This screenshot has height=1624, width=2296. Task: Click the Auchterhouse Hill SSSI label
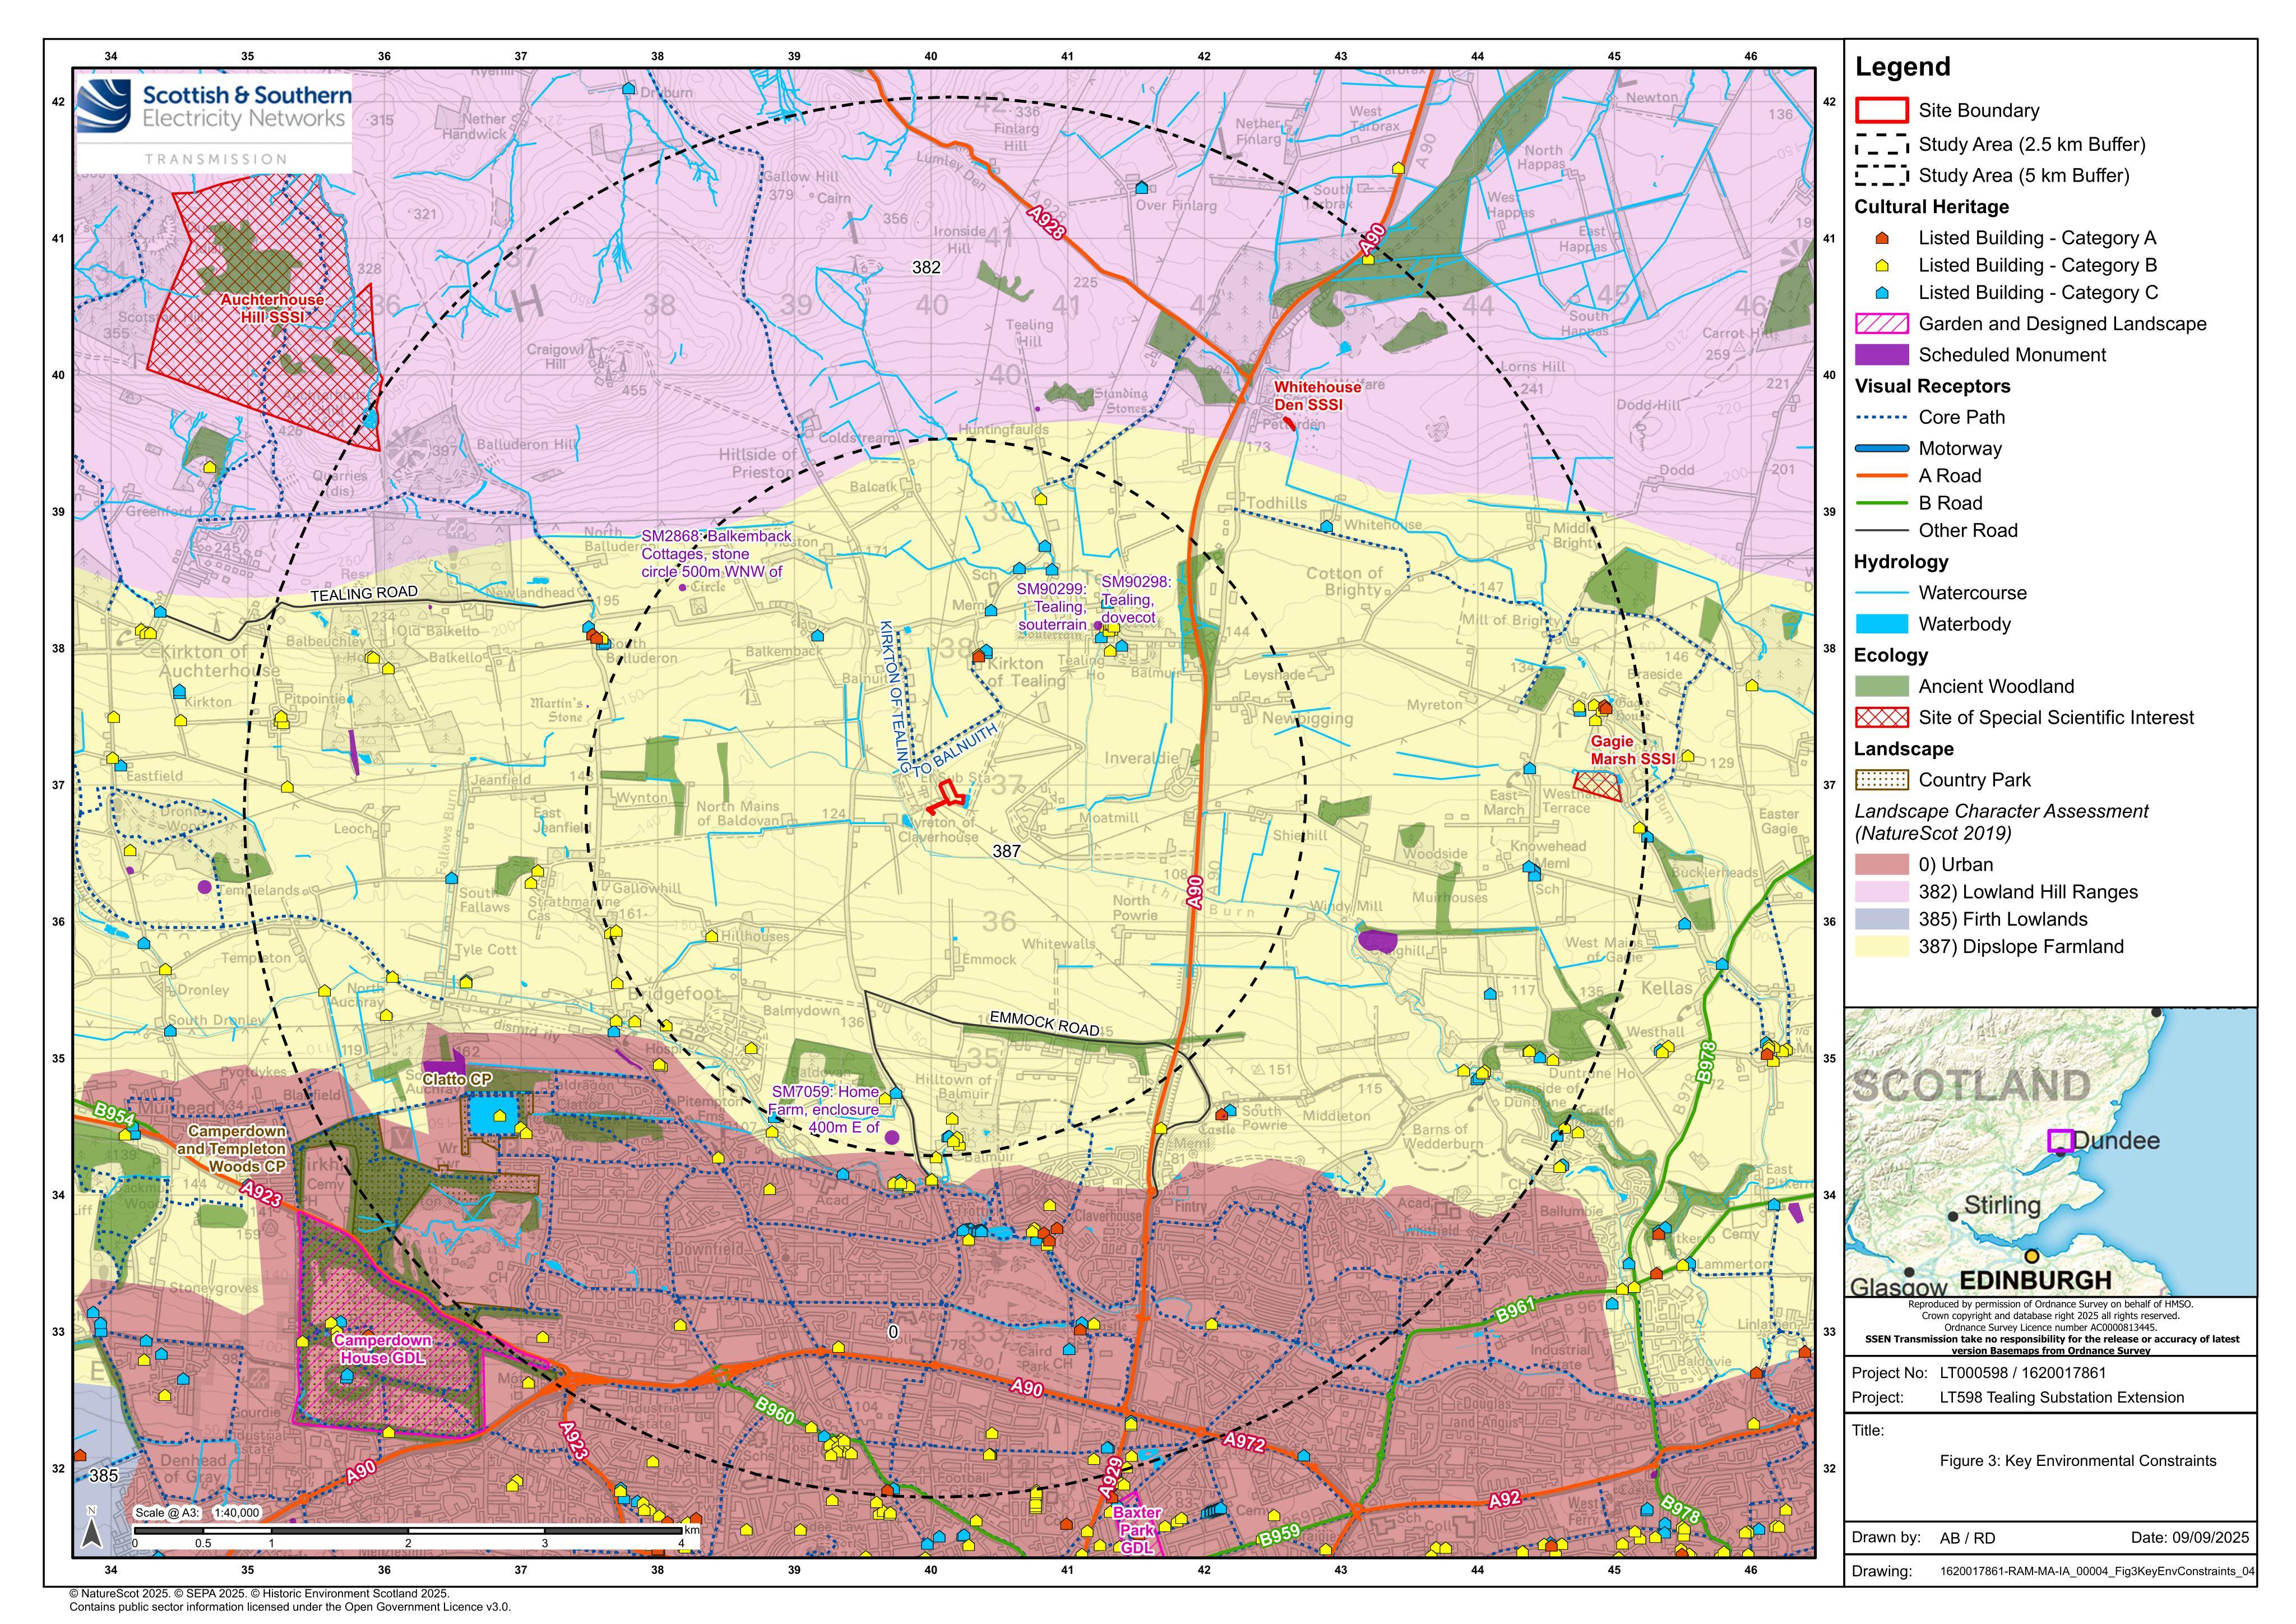[272, 308]
